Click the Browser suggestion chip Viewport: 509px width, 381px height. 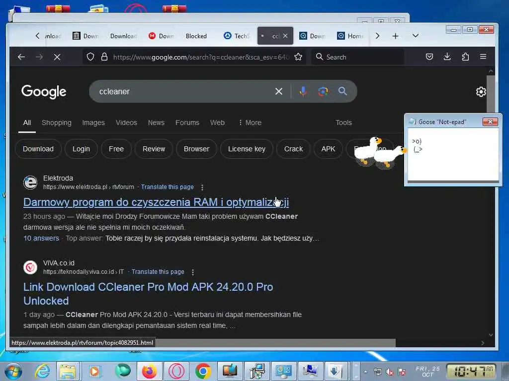click(196, 149)
